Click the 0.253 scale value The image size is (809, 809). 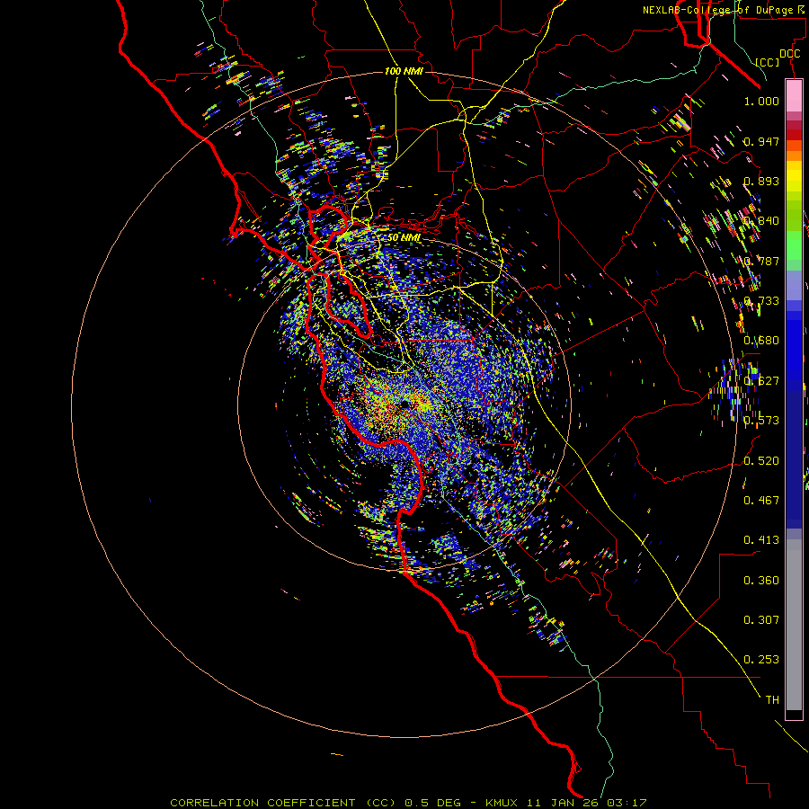click(x=761, y=660)
